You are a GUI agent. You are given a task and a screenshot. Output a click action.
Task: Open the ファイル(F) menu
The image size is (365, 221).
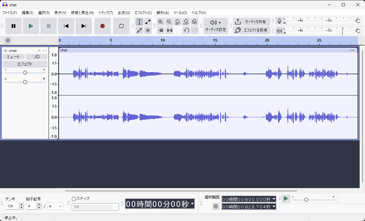9,13
